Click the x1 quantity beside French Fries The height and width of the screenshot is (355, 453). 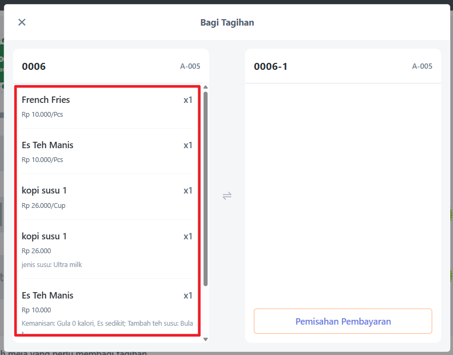click(x=188, y=100)
